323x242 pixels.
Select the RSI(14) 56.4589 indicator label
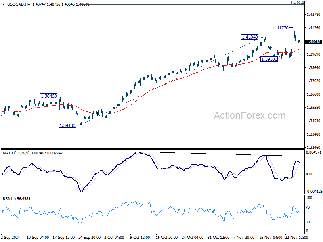click(17, 199)
